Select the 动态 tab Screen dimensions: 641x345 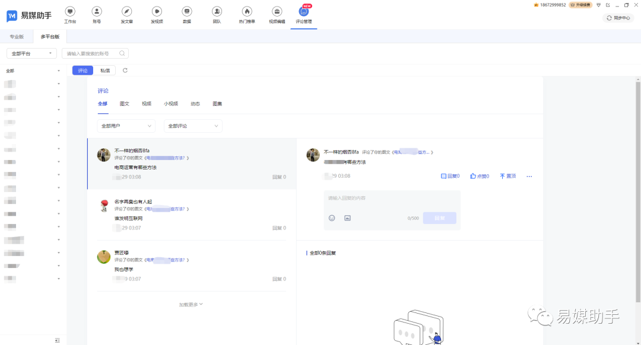[x=195, y=104]
